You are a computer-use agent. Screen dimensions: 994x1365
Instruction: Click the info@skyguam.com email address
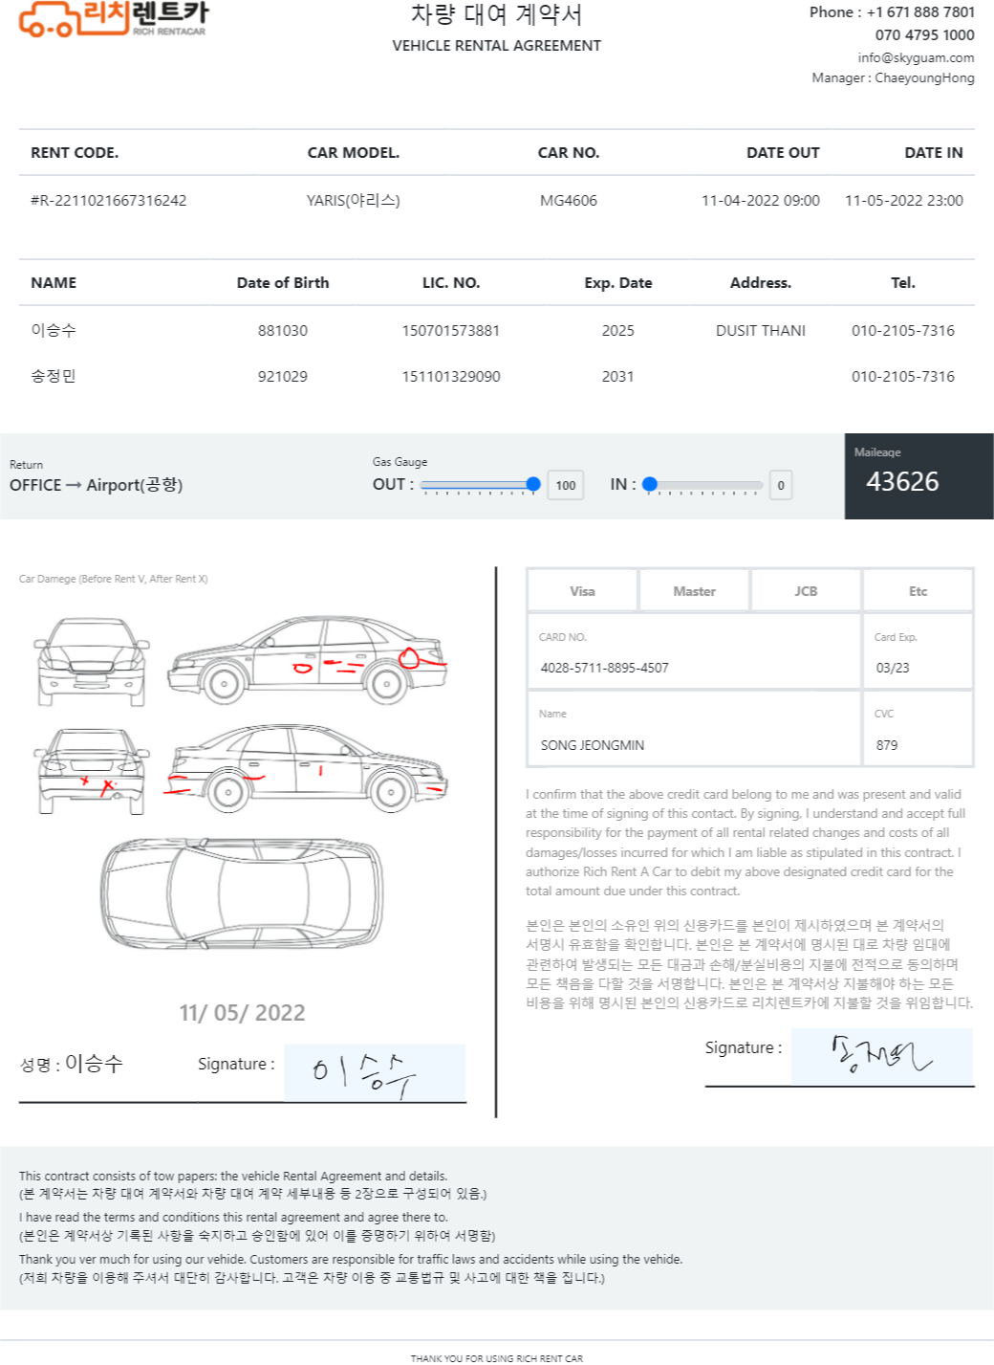pos(916,57)
